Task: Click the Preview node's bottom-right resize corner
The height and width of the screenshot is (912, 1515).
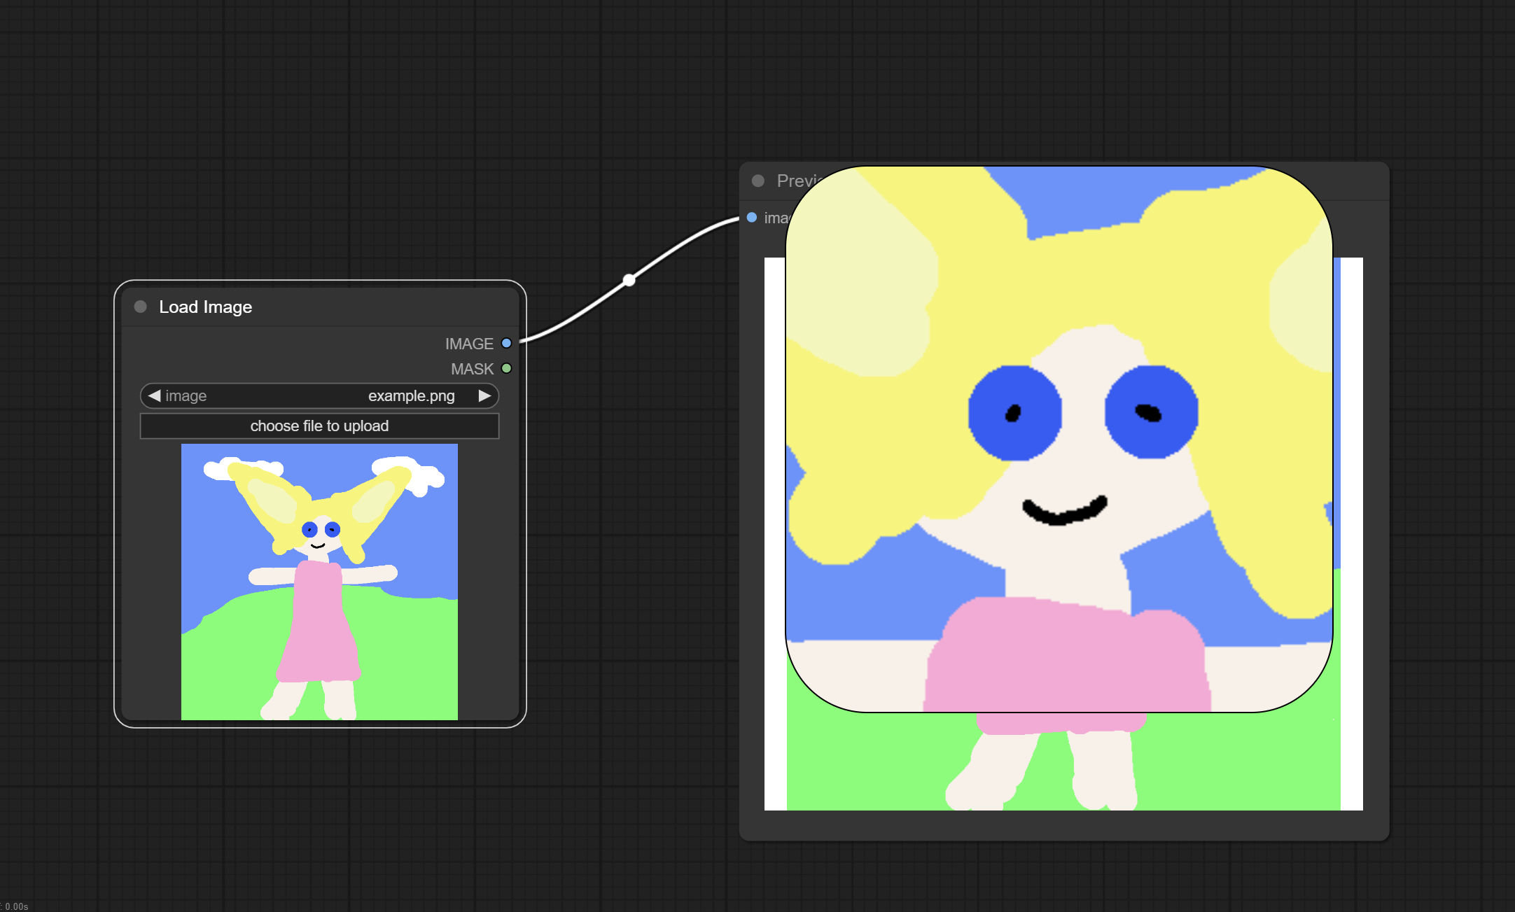Action: [x=1384, y=836]
